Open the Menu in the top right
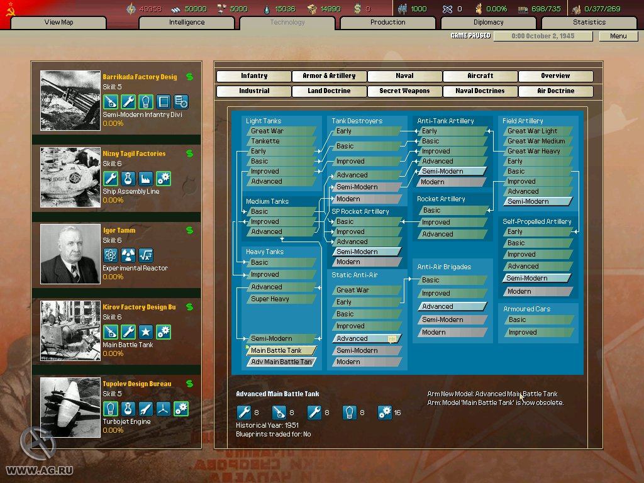This screenshot has height=483, width=644. point(618,36)
